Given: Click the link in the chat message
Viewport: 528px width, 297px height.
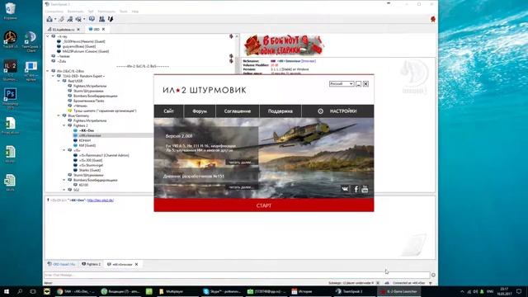Looking at the screenshot, I should tap(101, 200).
